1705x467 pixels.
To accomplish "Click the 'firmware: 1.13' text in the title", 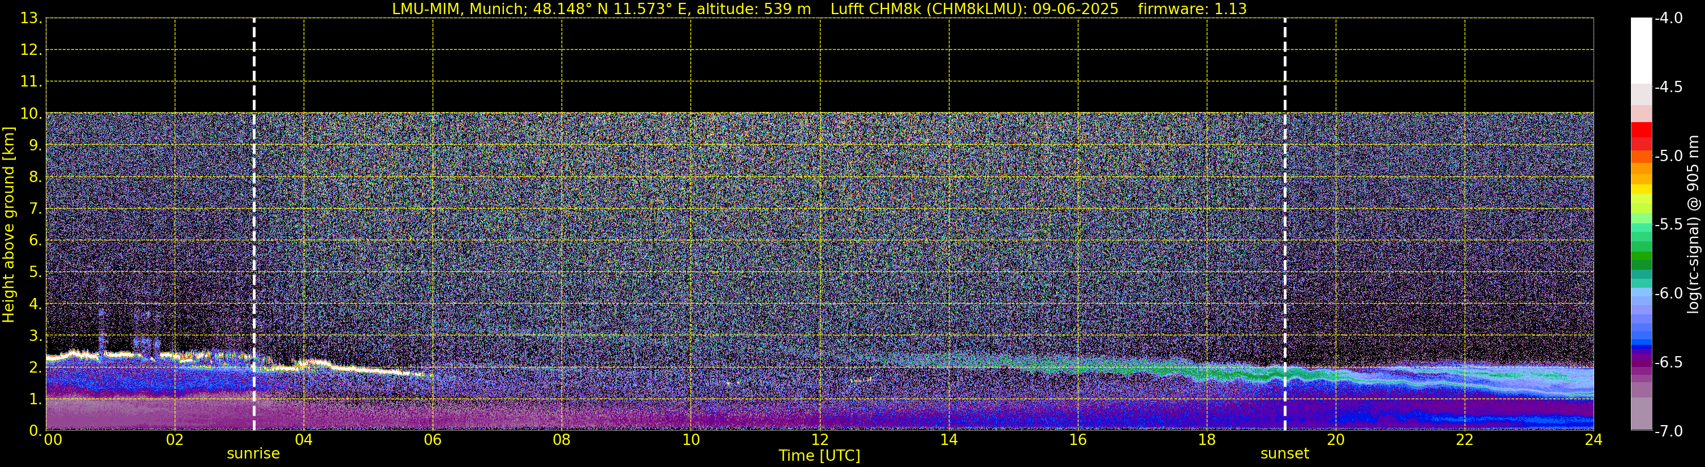I will pos(1193,8).
